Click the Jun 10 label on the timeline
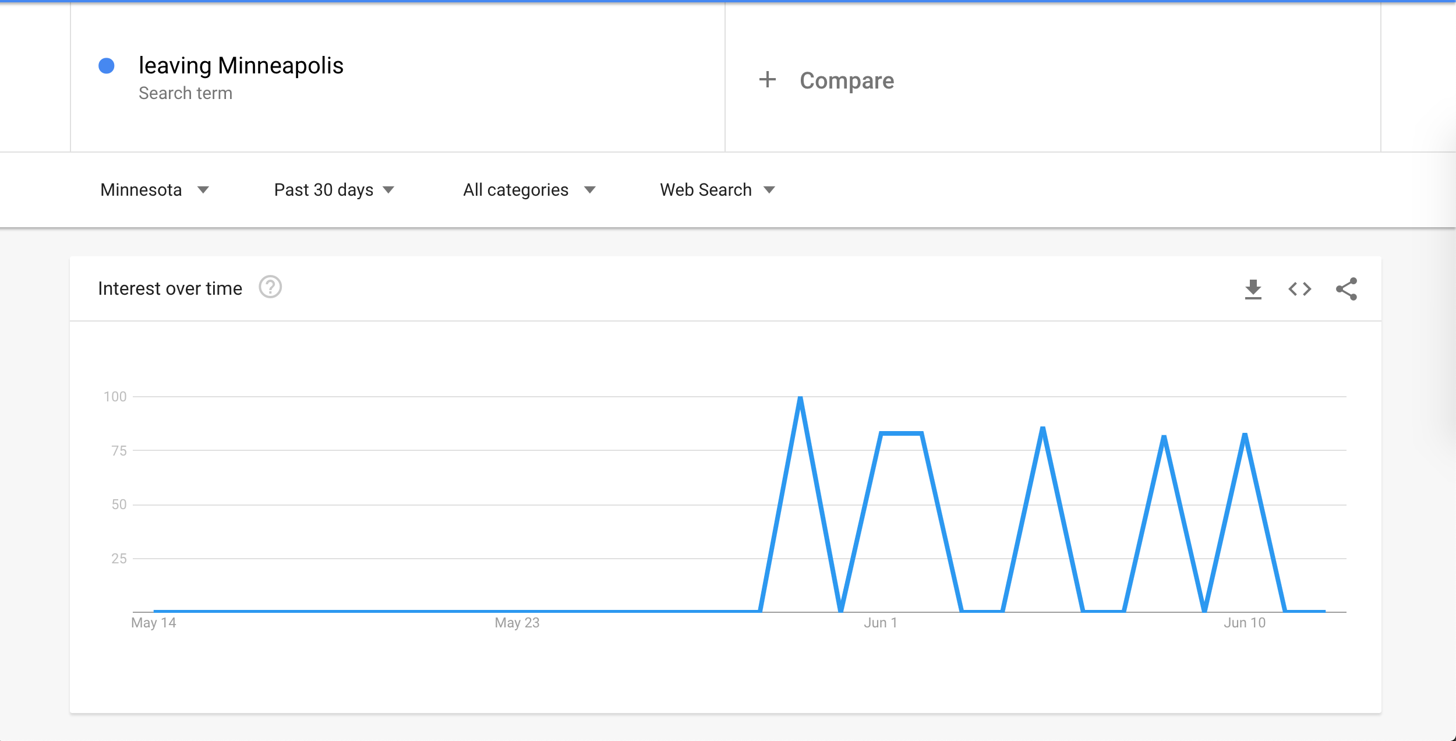 pyautogui.click(x=1245, y=623)
